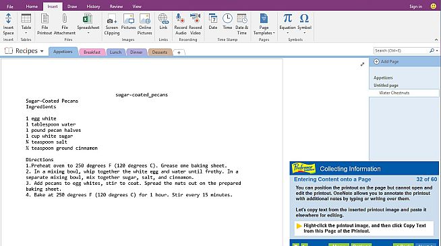The width and height of the screenshot is (441, 246).
Task: Switch to the Draw tab
Action: pyautogui.click(x=72, y=6)
